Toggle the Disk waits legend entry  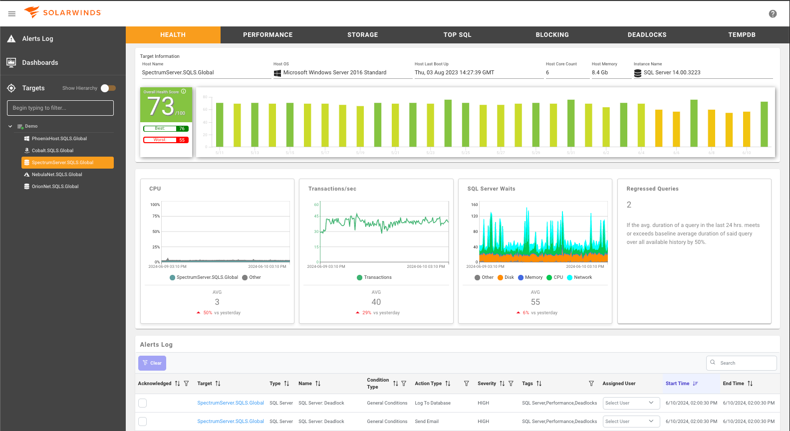[x=506, y=277]
